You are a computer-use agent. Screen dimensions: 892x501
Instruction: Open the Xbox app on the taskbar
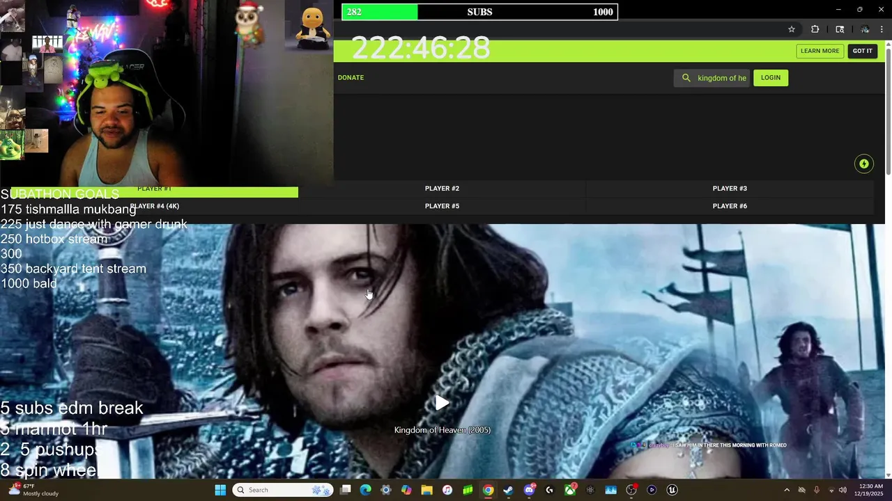[570, 490]
